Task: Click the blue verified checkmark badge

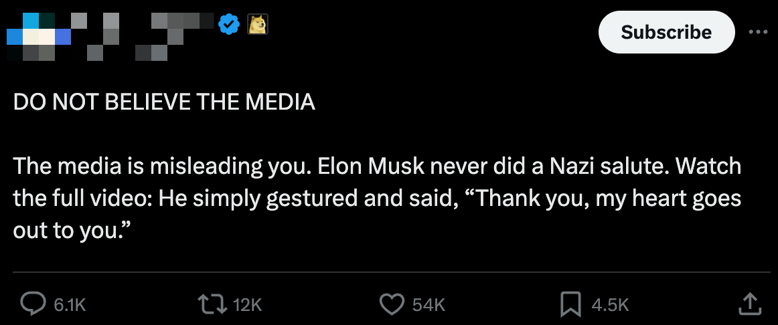Action: [x=230, y=25]
